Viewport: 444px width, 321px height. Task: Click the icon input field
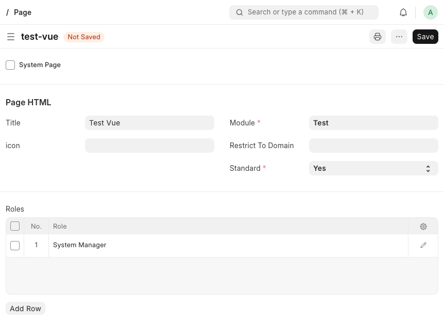coord(149,146)
